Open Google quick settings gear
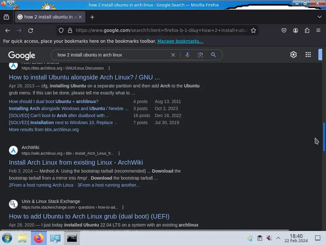 pyautogui.click(x=293, y=55)
